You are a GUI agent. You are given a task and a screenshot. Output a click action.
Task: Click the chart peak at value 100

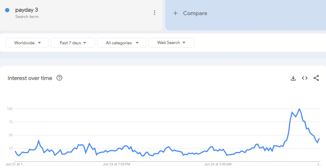(x=299, y=109)
